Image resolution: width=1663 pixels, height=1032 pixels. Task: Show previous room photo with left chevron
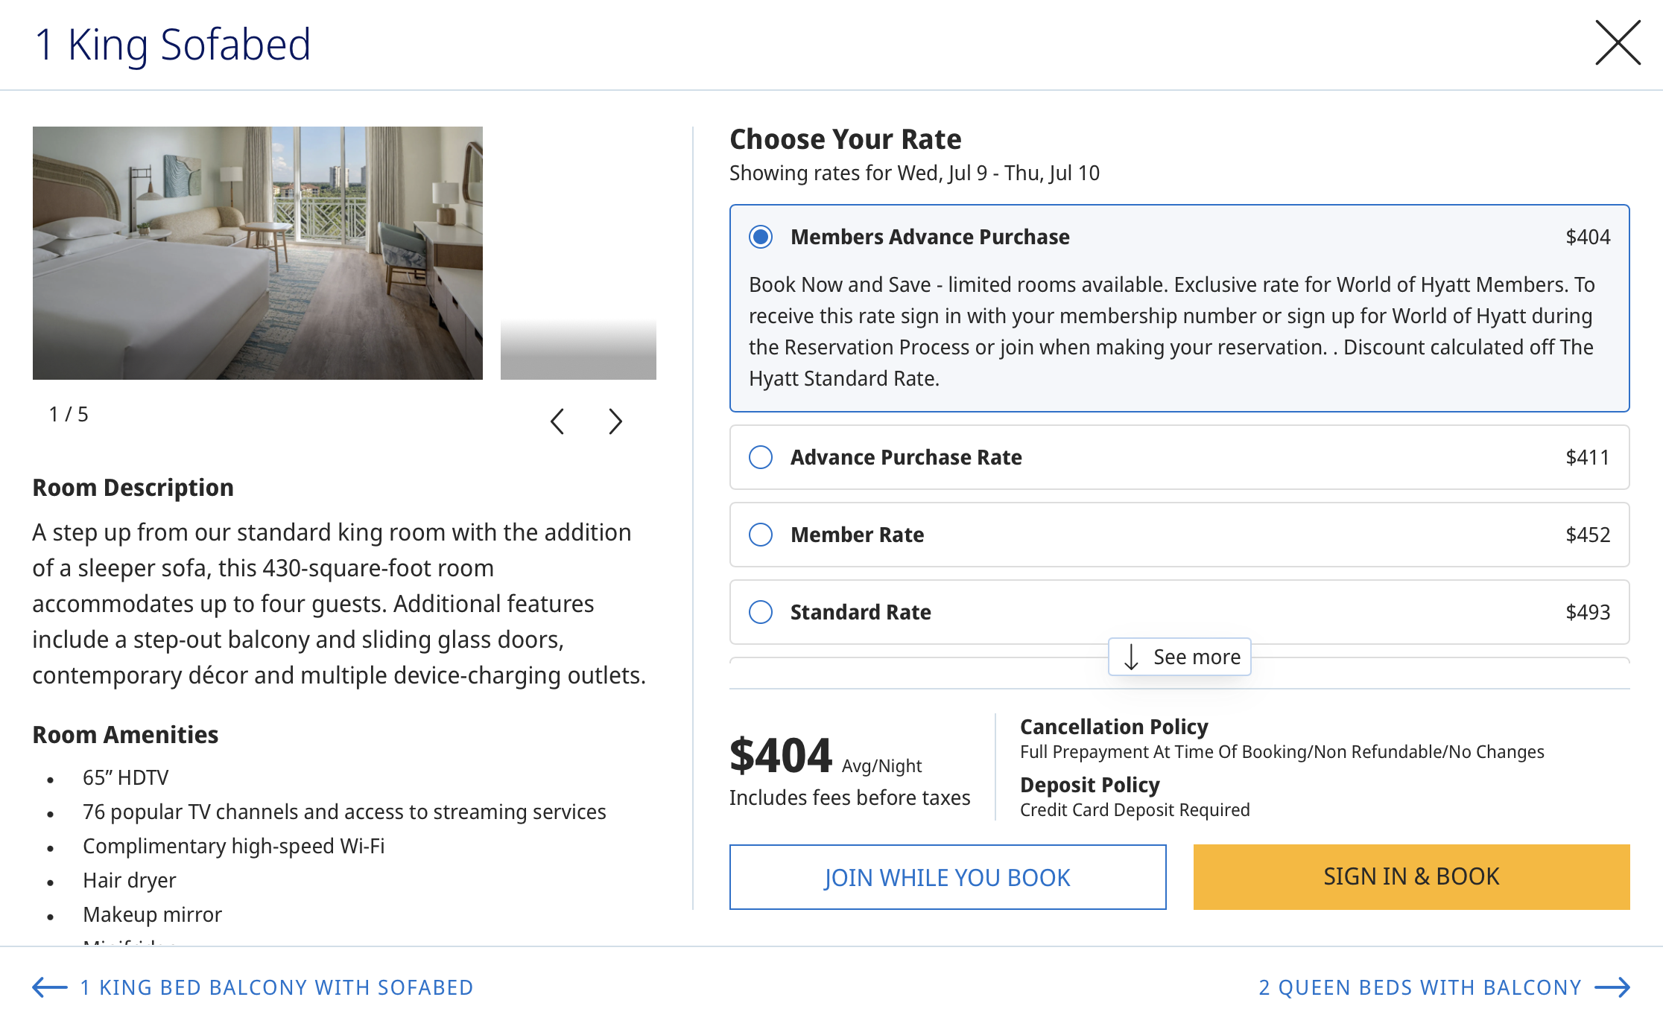pyautogui.click(x=557, y=421)
